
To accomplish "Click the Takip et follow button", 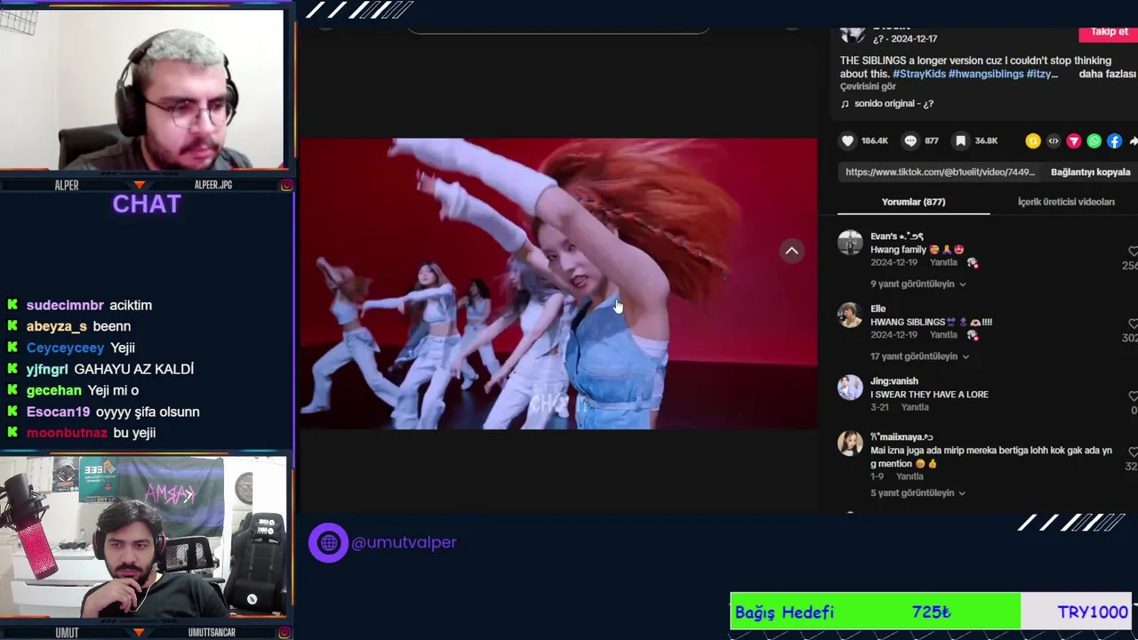I will click(1109, 32).
